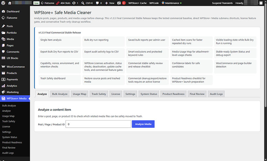Click the 'v1.3.5 Final Commercial Stable Release' heading

click(x=60, y=32)
